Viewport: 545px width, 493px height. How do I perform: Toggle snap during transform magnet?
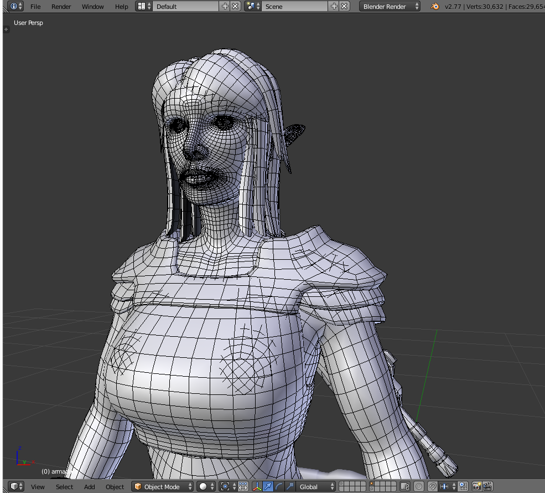pos(432,486)
